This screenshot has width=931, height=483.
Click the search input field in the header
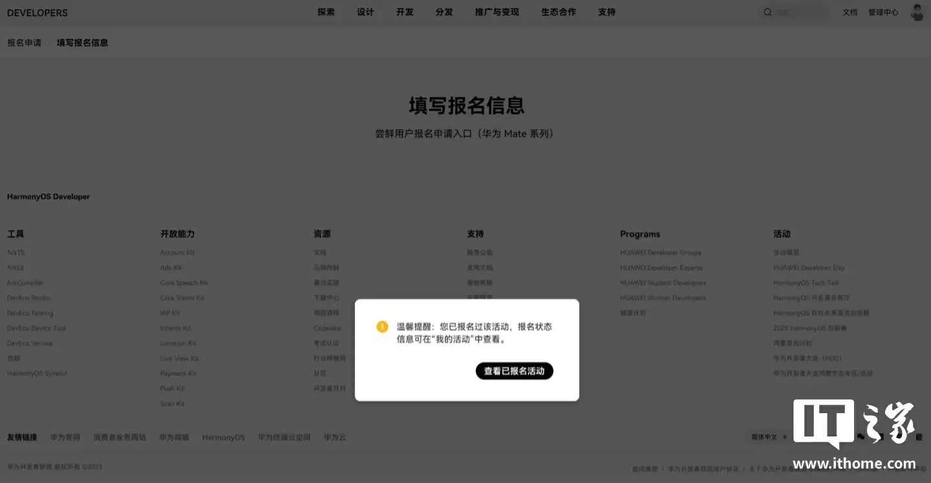[x=798, y=12]
